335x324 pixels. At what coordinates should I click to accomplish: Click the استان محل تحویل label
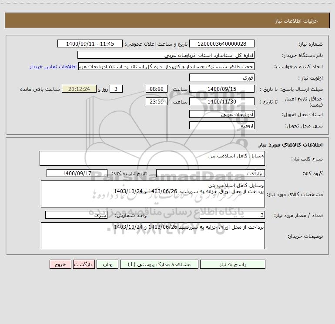[x=302, y=114]
